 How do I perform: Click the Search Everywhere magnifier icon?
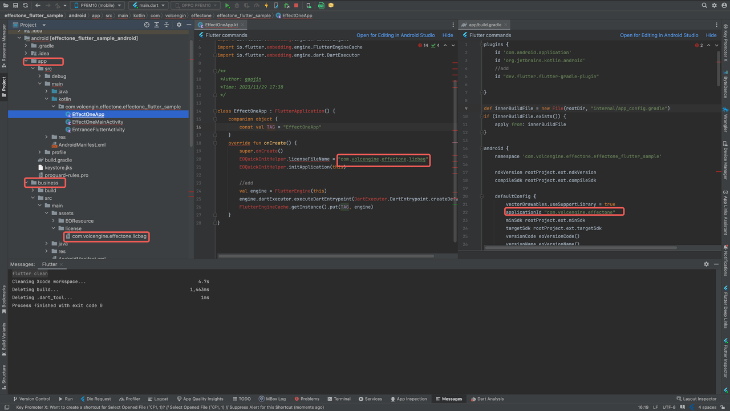(704, 5)
